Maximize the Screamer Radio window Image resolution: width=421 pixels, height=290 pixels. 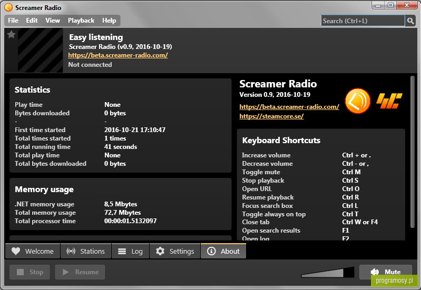point(390,5)
